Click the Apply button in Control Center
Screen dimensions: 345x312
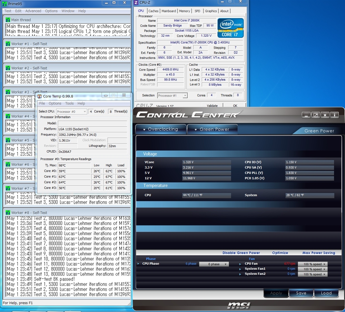pos(276,293)
